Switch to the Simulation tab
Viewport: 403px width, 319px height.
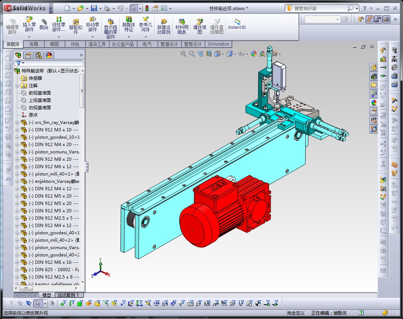(218, 44)
